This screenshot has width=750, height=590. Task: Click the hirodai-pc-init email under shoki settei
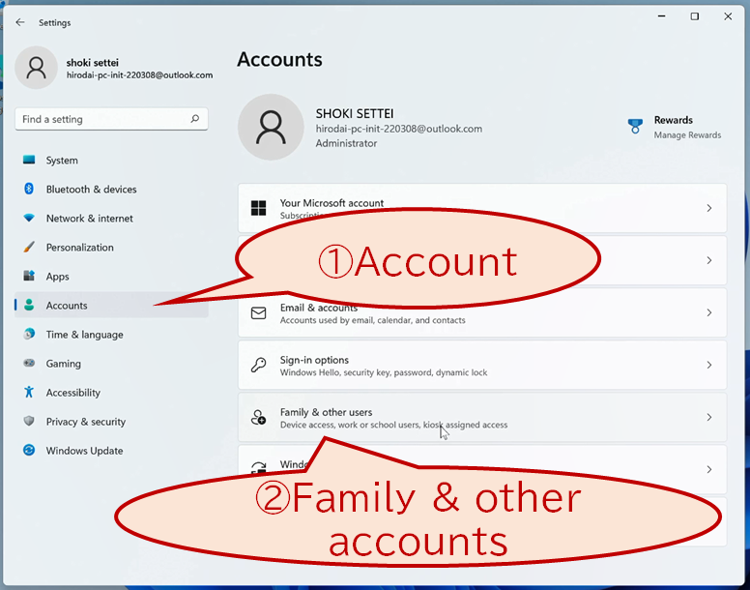coord(139,75)
